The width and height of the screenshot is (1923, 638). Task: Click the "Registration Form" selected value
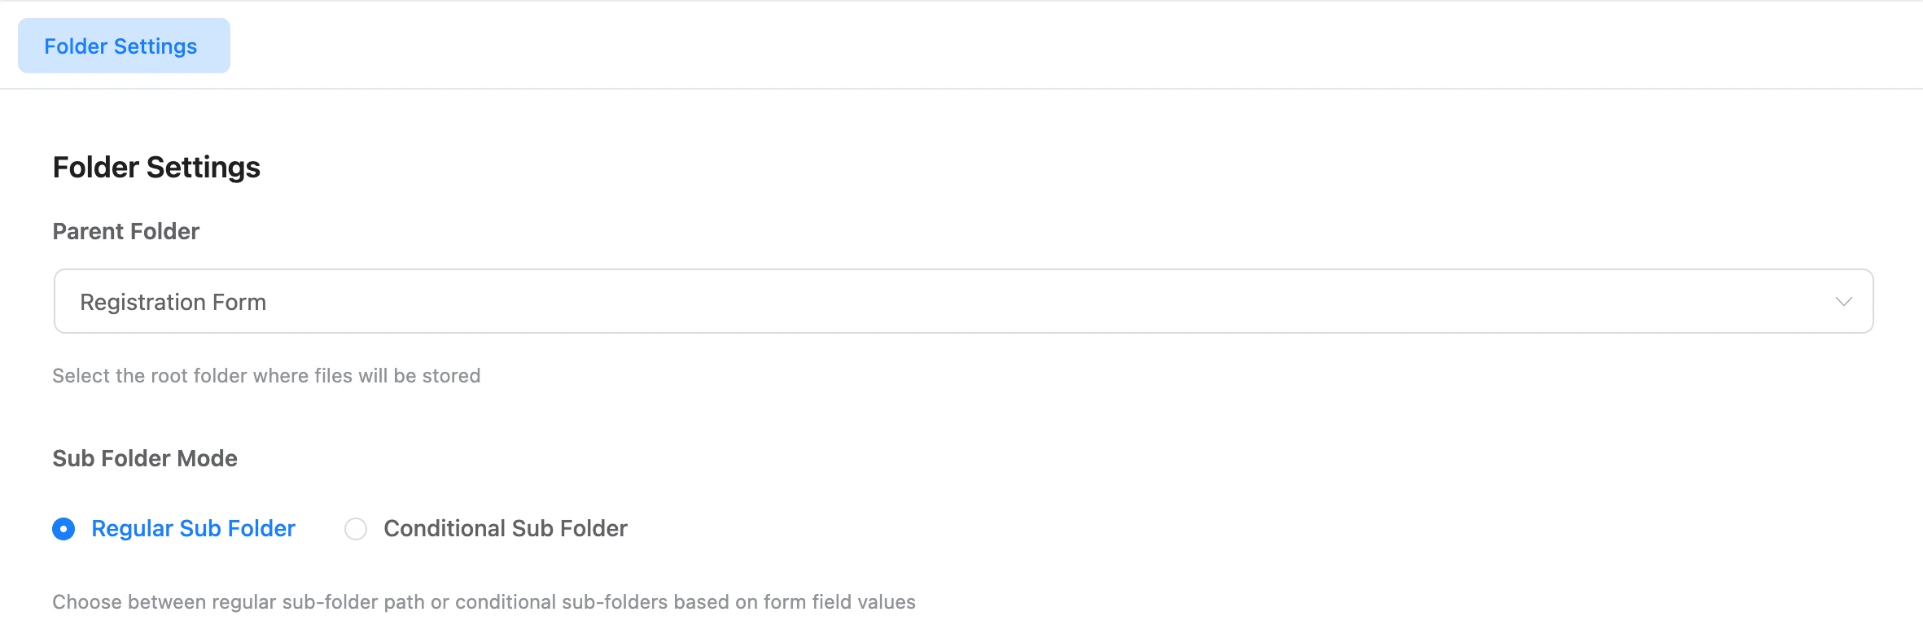pos(173,303)
